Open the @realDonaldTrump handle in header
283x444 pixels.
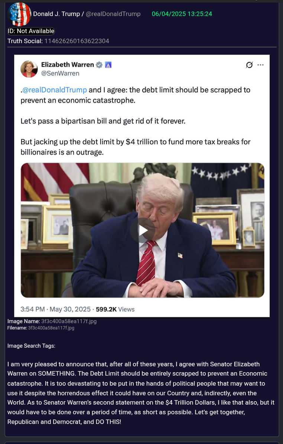pyautogui.click(x=113, y=14)
